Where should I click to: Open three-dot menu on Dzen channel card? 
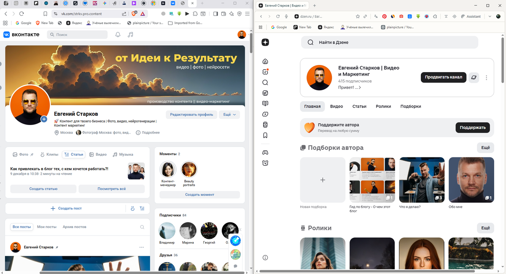(x=487, y=78)
